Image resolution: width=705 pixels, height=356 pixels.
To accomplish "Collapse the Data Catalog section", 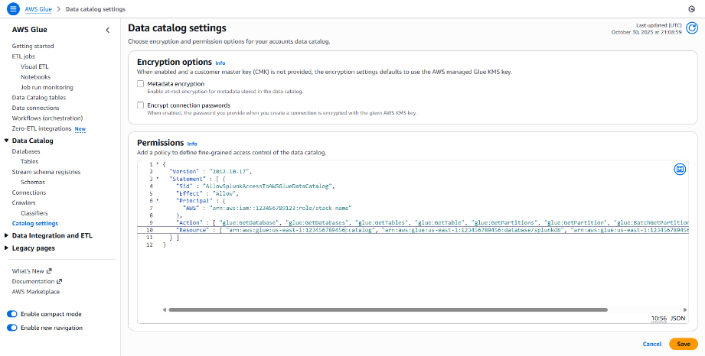I will point(7,141).
